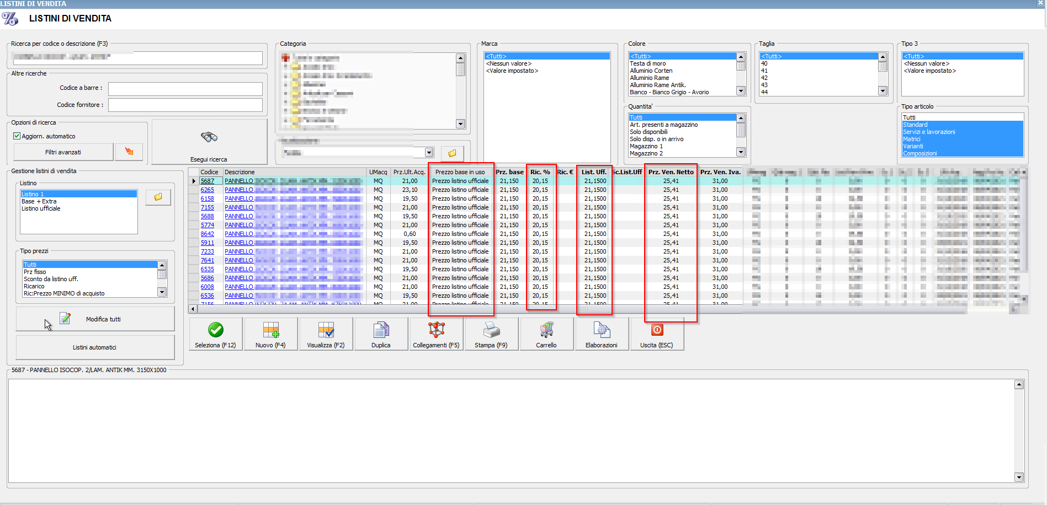The height and width of the screenshot is (505, 1047).
Task: Open article code 5687 link
Action: (x=208, y=181)
